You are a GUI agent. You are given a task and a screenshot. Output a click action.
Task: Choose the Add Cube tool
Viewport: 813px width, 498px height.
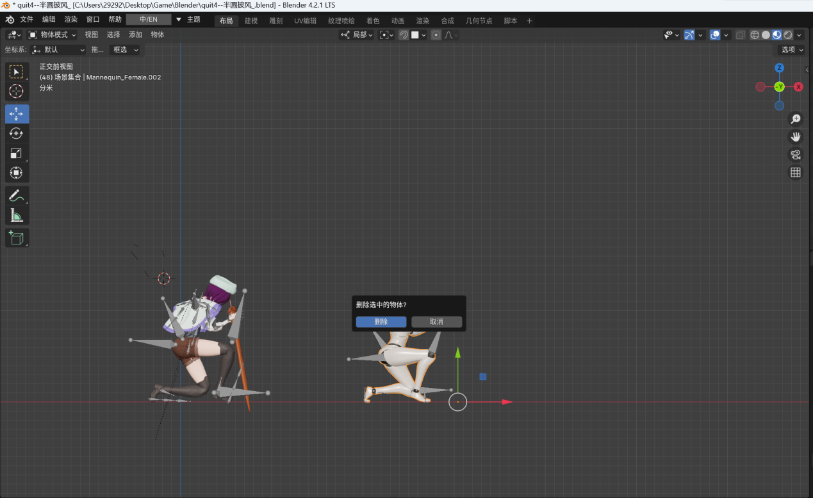(x=17, y=238)
